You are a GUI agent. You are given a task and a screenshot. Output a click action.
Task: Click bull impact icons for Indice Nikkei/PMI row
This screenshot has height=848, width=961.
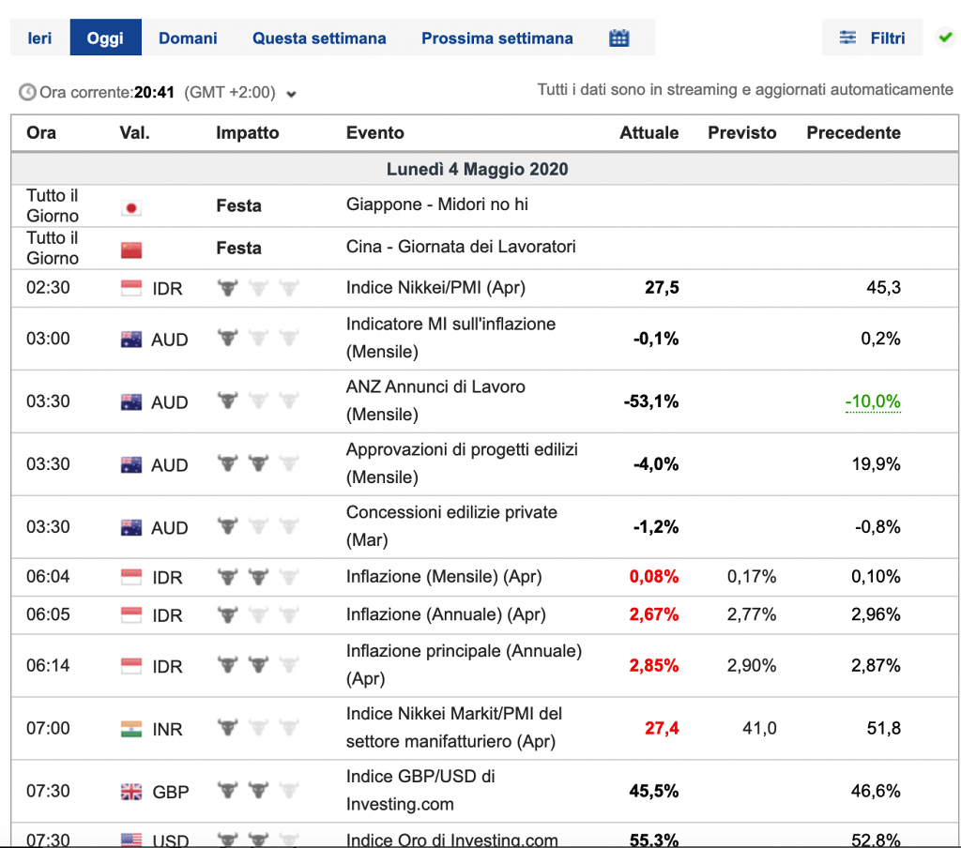(x=257, y=288)
